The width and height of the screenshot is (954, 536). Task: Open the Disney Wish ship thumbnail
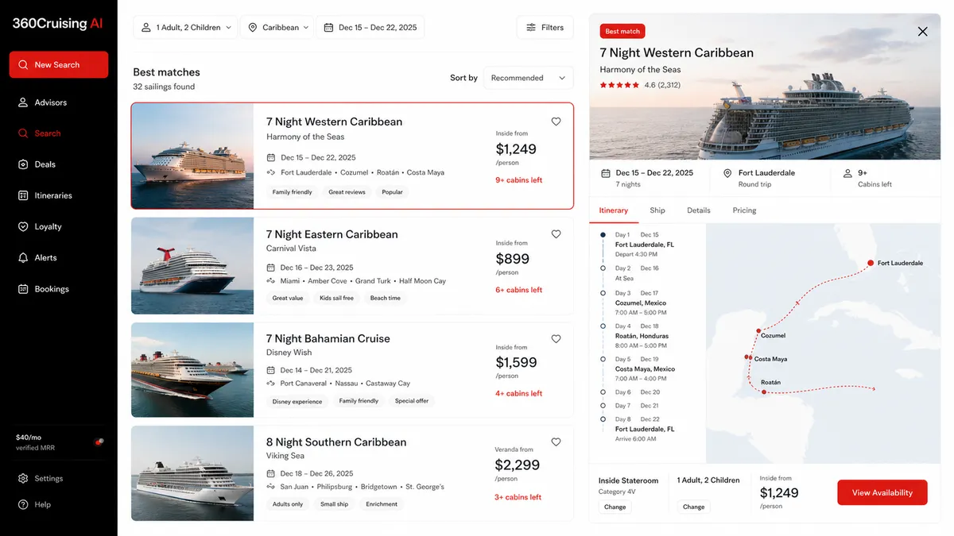point(192,370)
